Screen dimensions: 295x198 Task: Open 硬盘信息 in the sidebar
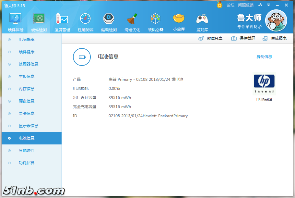coord(27,101)
